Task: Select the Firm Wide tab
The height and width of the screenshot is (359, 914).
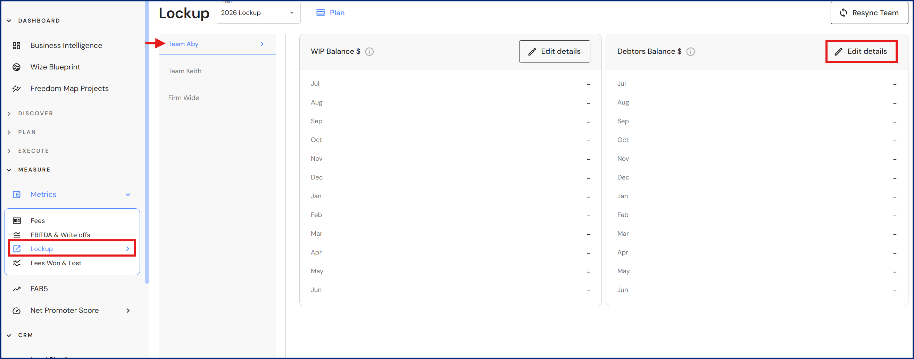Action: [x=183, y=98]
